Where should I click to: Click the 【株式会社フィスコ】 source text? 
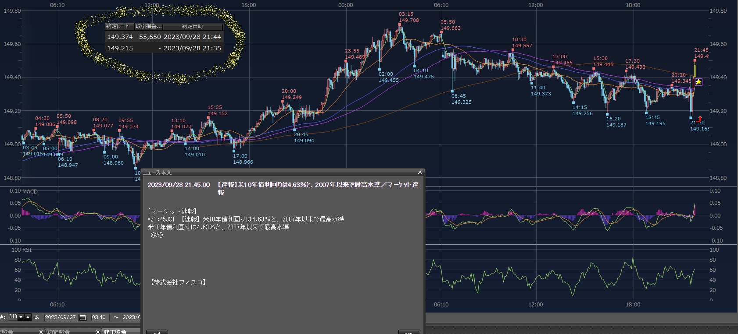[x=178, y=282]
